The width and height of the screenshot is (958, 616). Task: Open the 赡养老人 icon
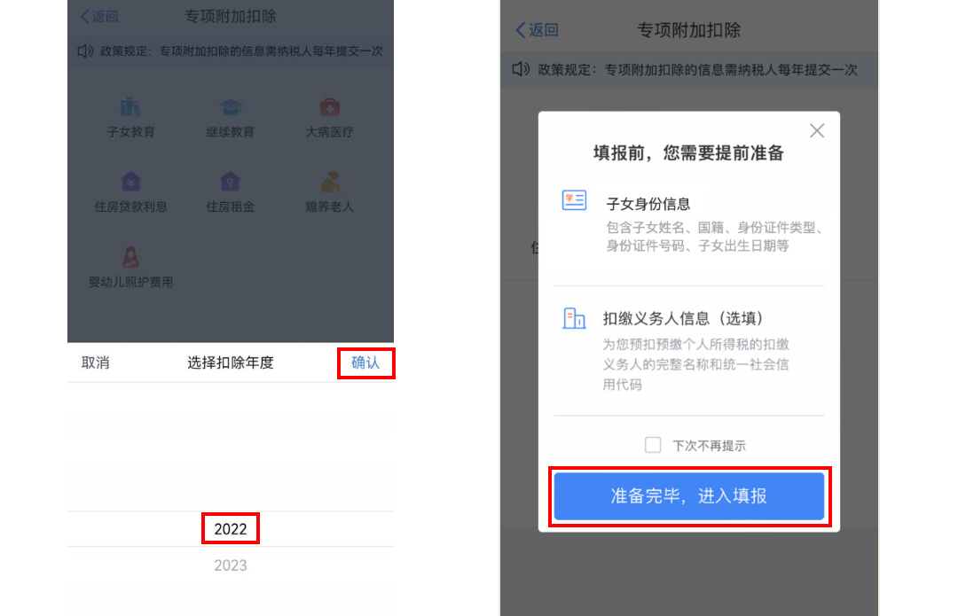330,182
